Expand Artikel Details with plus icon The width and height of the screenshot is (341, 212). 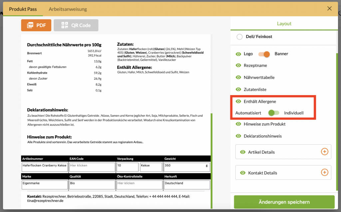(324, 152)
